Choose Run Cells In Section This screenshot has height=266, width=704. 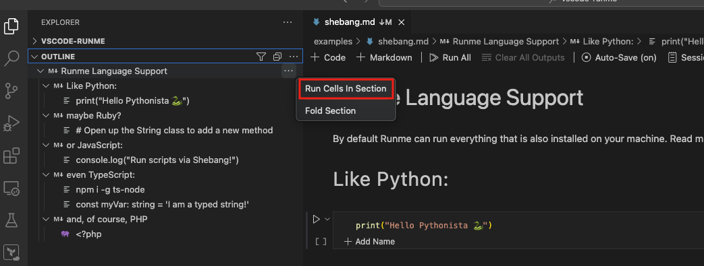(x=346, y=89)
